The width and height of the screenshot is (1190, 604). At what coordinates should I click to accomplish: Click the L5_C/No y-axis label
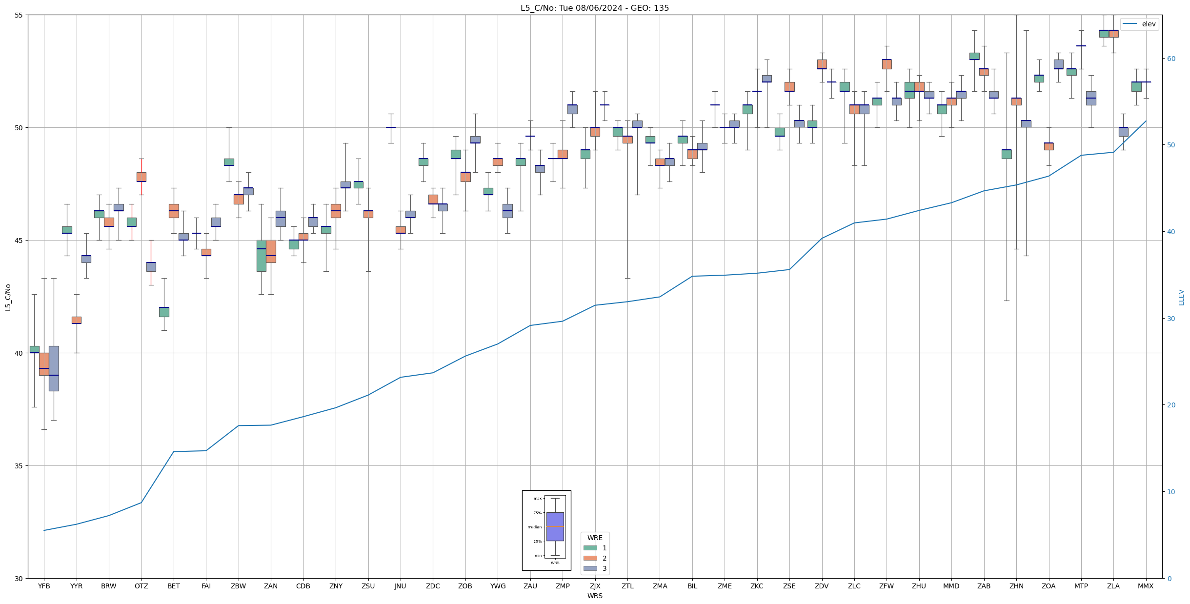(8, 297)
